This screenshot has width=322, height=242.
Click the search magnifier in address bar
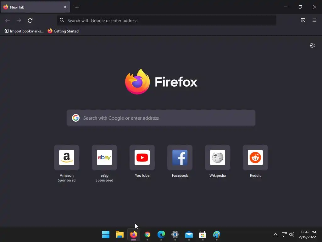pyautogui.click(x=62, y=20)
